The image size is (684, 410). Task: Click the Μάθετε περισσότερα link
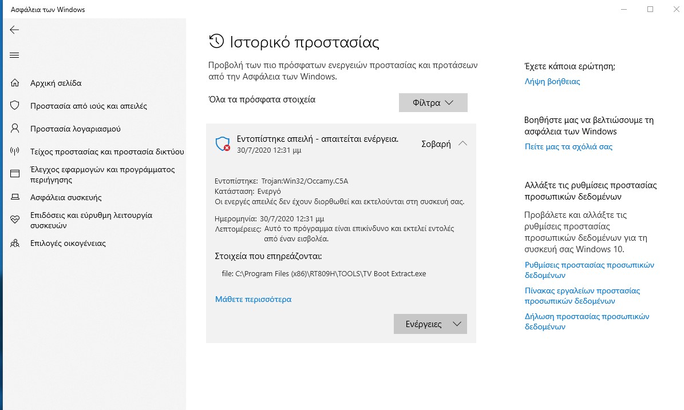253,299
